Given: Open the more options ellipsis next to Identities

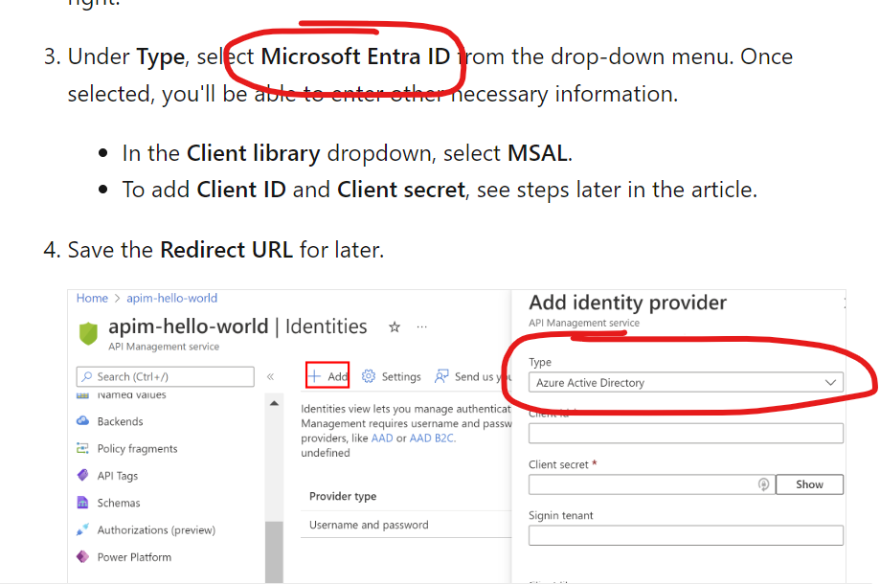Looking at the screenshot, I should click(422, 326).
